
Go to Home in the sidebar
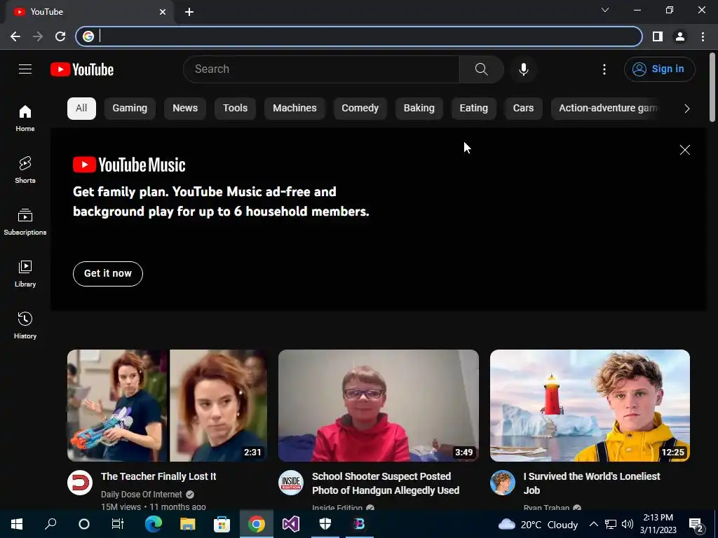coord(25,118)
